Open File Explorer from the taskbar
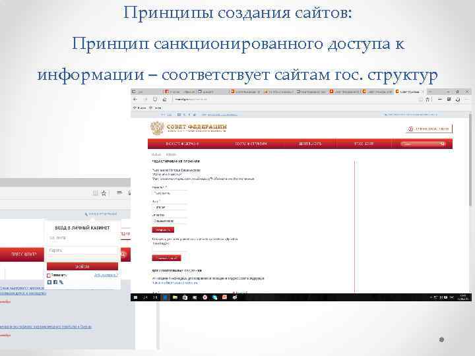 (x=175, y=297)
